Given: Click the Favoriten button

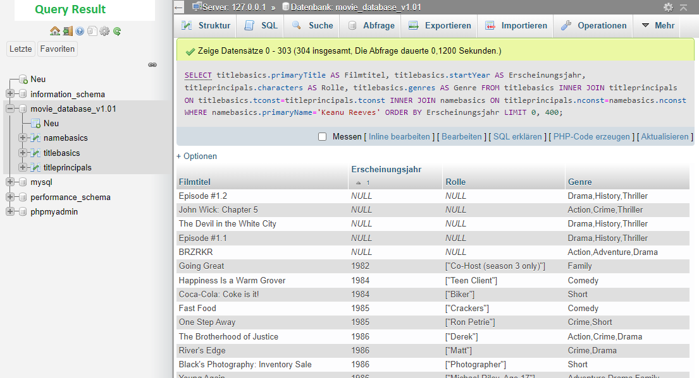Looking at the screenshot, I should 57,49.
